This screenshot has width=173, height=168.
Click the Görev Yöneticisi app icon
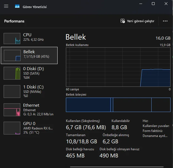17,6
